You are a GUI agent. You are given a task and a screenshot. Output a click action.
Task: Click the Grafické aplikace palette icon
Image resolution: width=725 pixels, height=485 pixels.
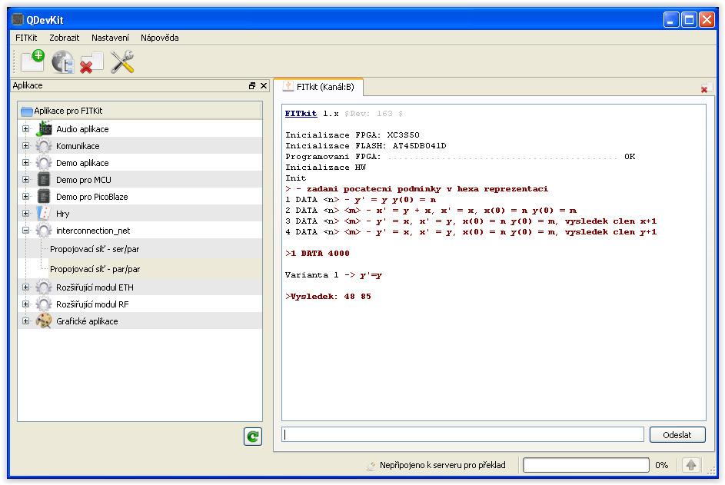pyautogui.click(x=44, y=321)
